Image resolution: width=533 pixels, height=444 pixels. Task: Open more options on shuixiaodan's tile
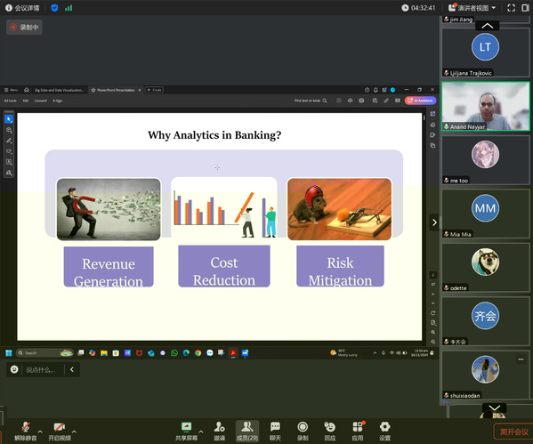point(521,359)
